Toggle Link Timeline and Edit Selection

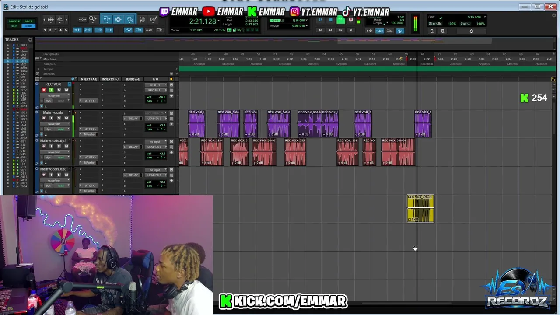coord(88,30)
